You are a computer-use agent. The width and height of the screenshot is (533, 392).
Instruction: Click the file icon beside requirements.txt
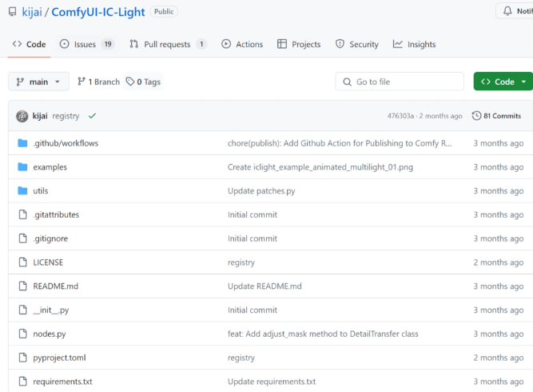point(23,381)
